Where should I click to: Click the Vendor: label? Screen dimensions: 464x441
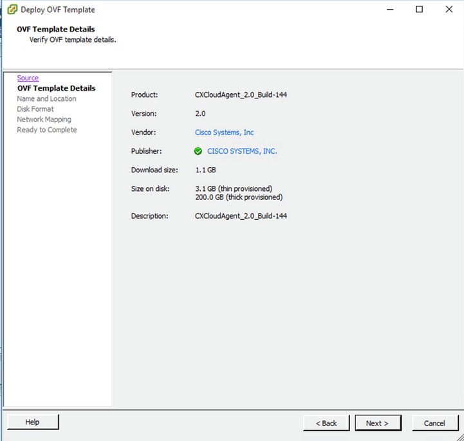pos(144,132)
